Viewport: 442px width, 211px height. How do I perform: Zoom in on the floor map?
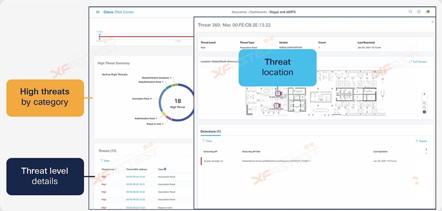(424, 103)
